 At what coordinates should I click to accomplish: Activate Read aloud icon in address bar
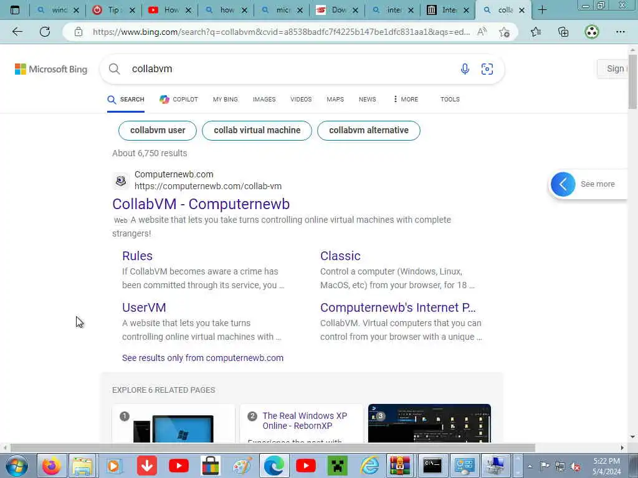pyautogui.click(x=482, y=32)
